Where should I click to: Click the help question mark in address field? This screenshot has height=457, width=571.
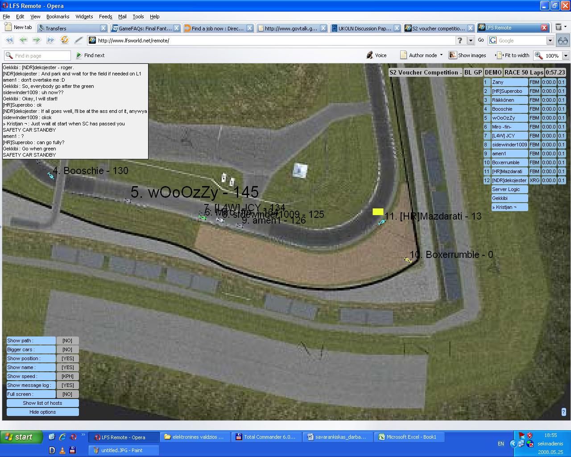click(460, 41)
